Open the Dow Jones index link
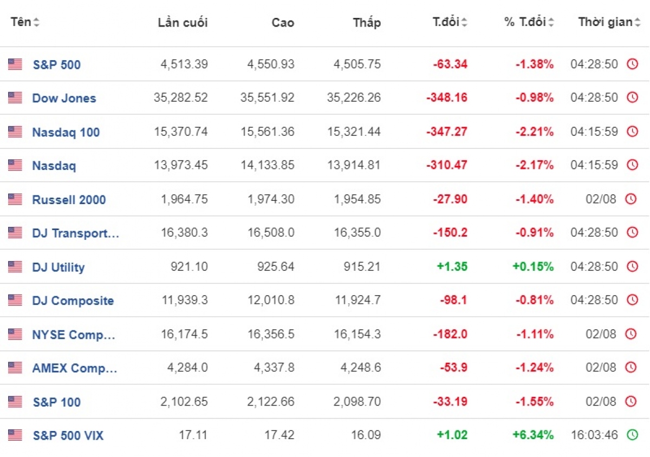The height and width of the screenshot is (457, 650). click(64, 98)
